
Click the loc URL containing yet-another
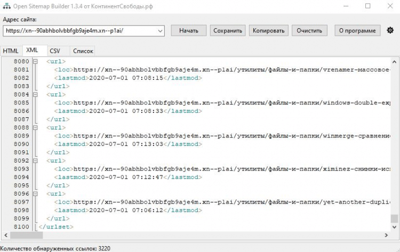pyautogui.click(x=231, y=202)
